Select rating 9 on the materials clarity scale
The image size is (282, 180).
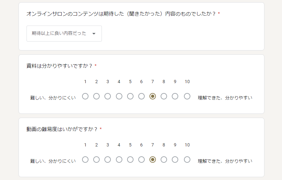pyautogui.click(x=175, y=96)
